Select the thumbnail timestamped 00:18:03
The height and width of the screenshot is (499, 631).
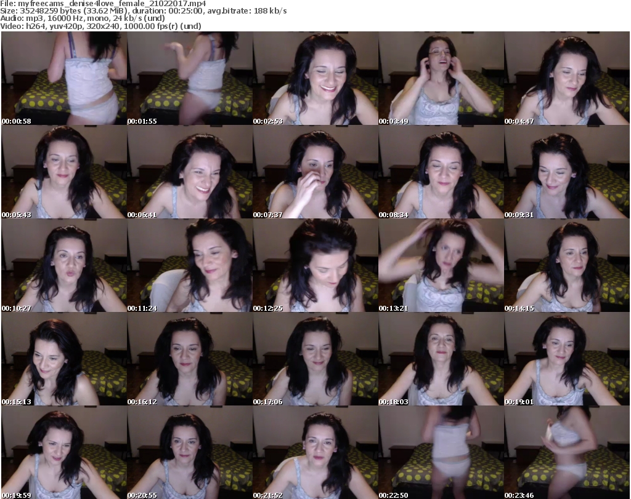(x=441, y=359)
